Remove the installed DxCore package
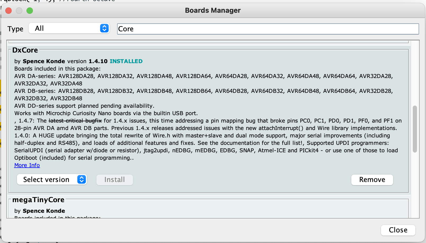This screenshot has height=243, width=426. point(372,180)
